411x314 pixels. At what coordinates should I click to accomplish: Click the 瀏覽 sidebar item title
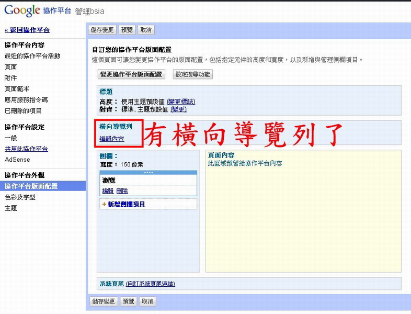coord(109,180)
